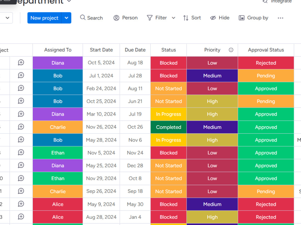The width and height of the screenshot is (301, 225).
Task: Open the Filter options
Action: pos(157,18)
